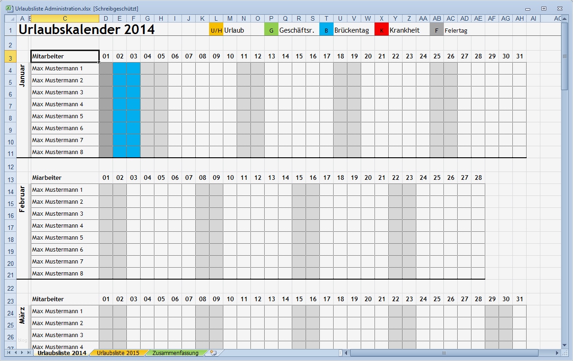Switch to the Urlaubsliste 2015 tab

119,354
